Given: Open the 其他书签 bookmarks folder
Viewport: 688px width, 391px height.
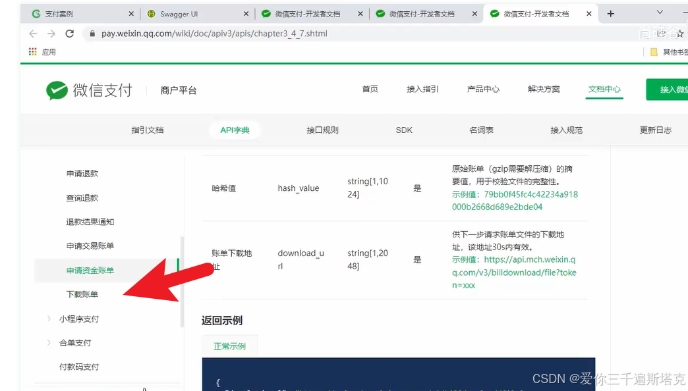Looking at the screenshot, I should coord(669,52).
